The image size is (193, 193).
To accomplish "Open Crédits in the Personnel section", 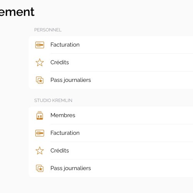I will coord(59,63).
